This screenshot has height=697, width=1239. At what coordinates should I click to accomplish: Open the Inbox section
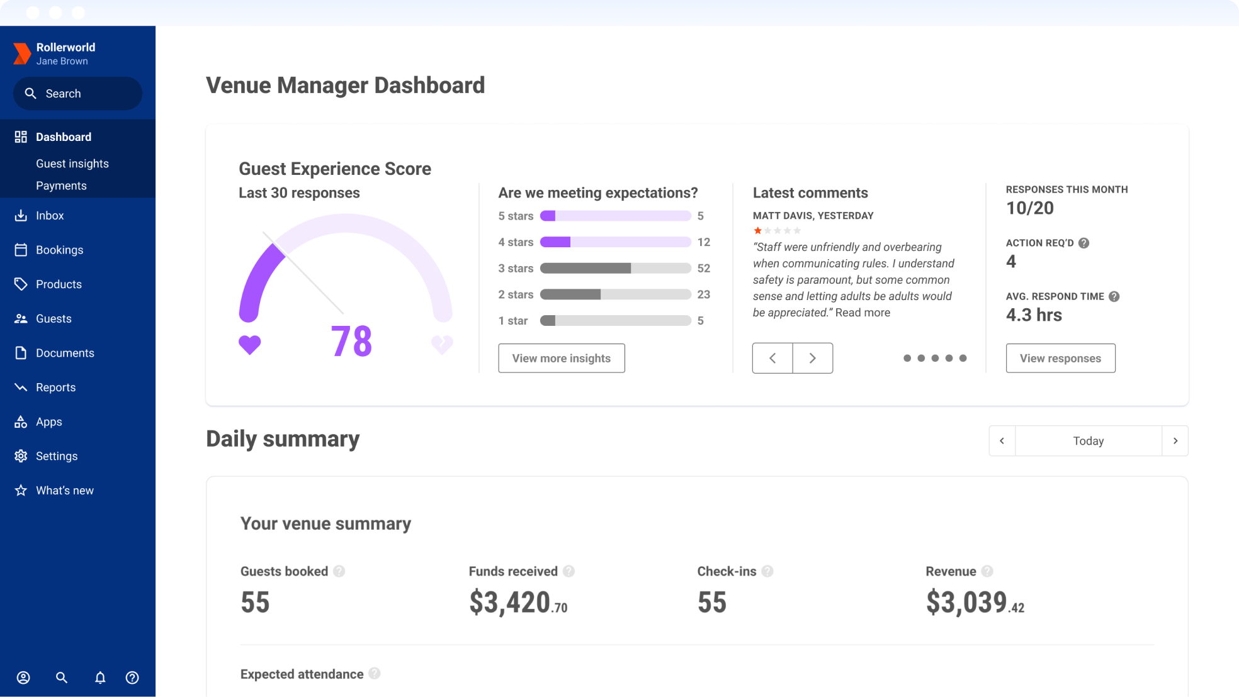tap(49, 215)
